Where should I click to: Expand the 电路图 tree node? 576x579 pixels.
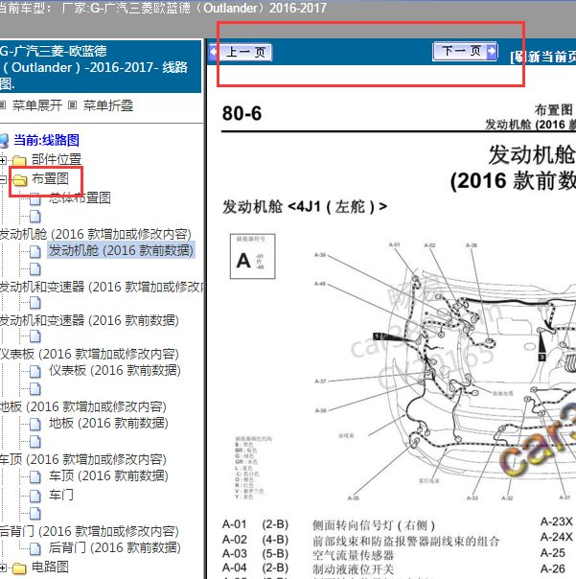tap(3, 568)
